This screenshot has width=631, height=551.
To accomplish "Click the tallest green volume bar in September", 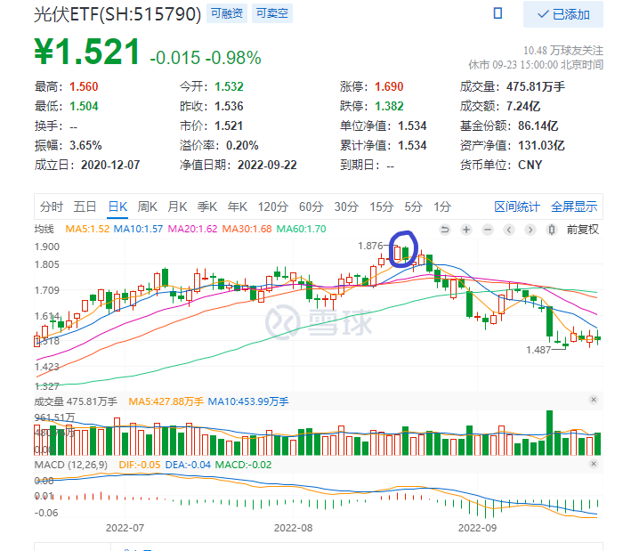I will coord(549,433).
